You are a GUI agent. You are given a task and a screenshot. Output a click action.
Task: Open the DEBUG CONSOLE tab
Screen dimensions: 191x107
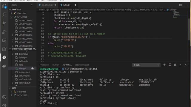(x=82, y=65)
